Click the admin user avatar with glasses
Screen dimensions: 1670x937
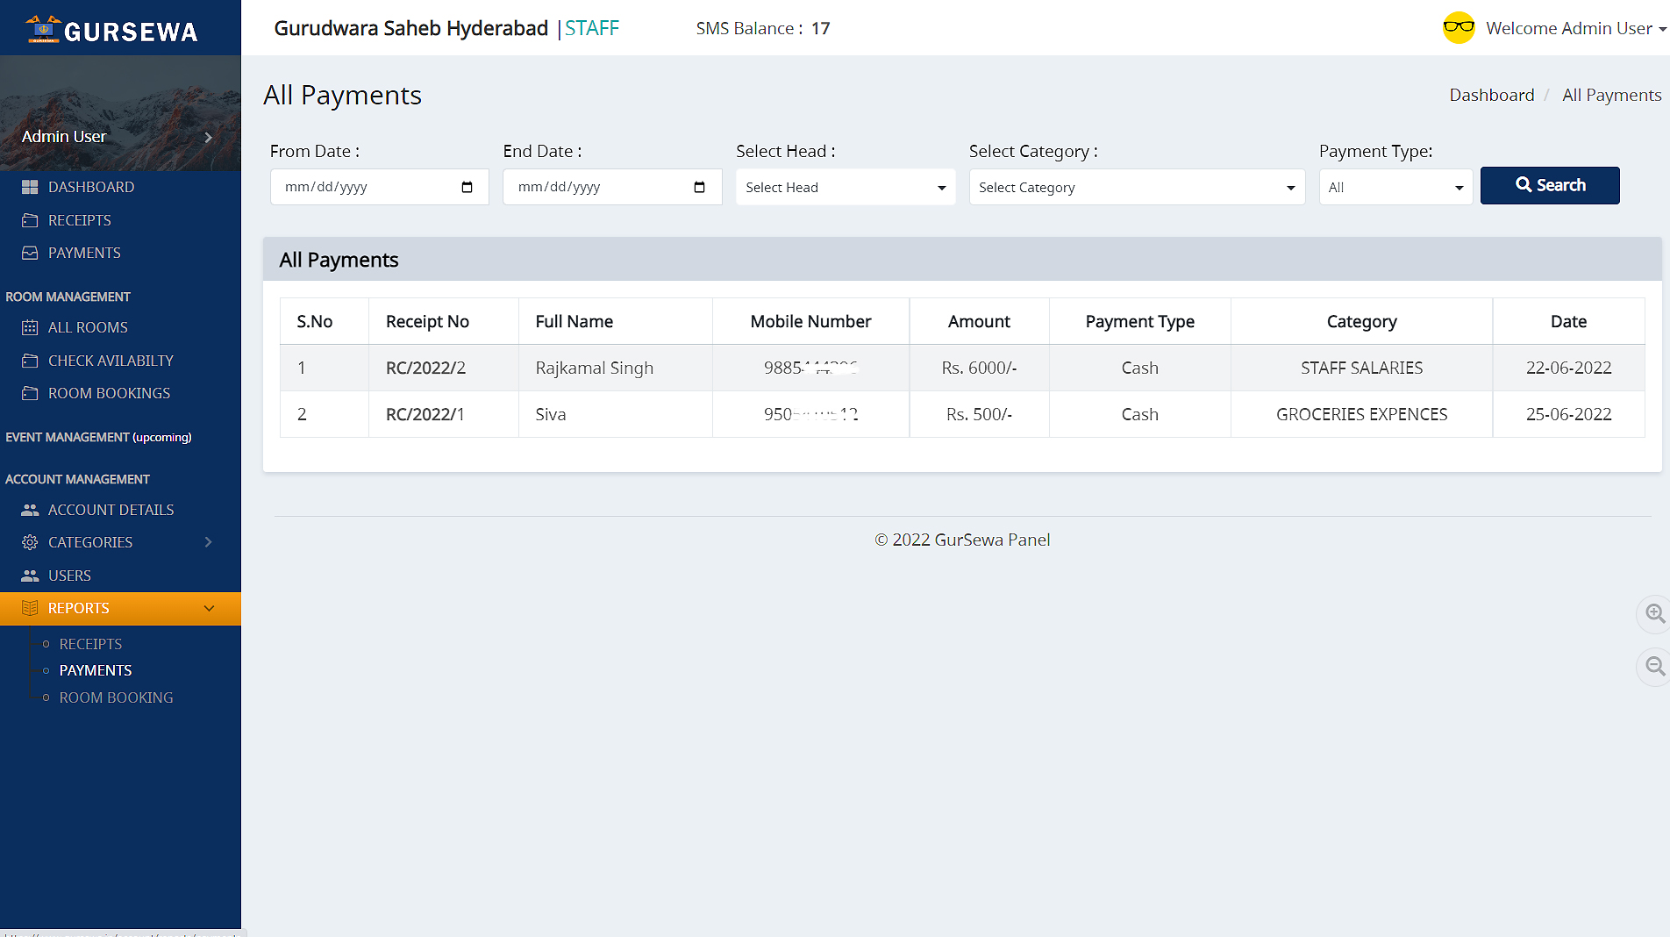(1459, 28)
